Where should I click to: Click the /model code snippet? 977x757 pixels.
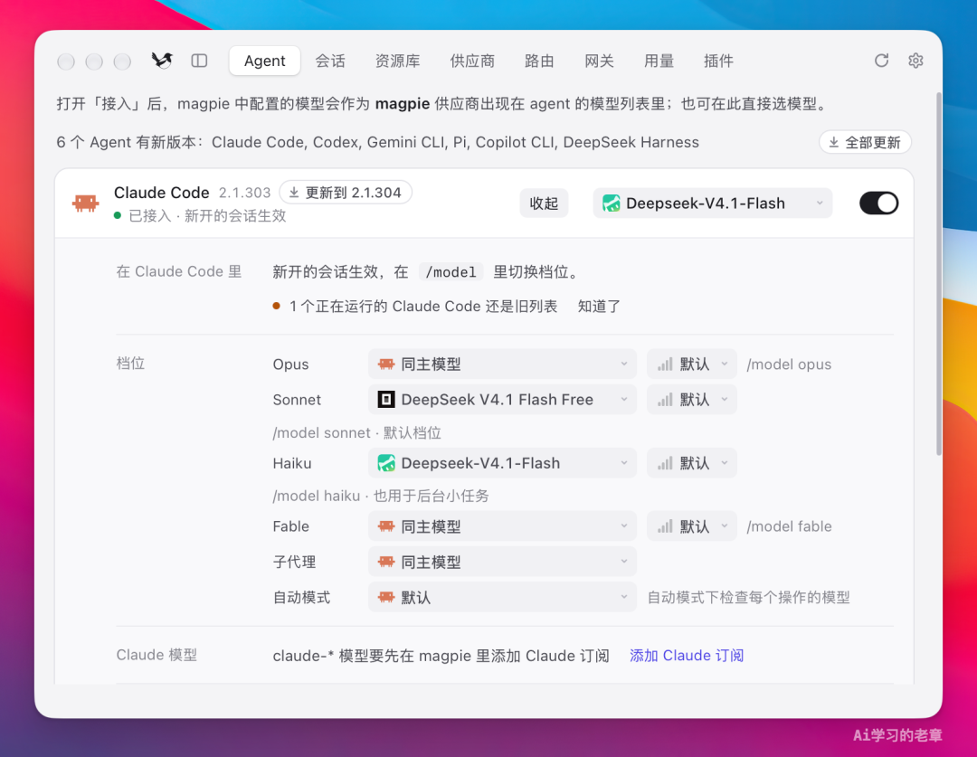pyautogui.click(x=451, y=271)
